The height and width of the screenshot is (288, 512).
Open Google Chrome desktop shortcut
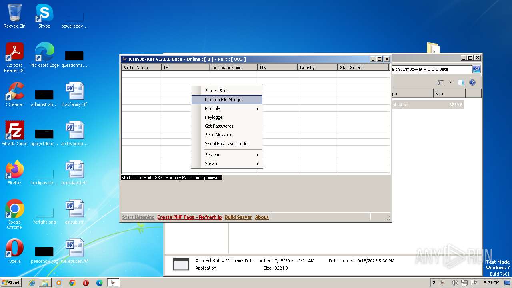(14, 214)
